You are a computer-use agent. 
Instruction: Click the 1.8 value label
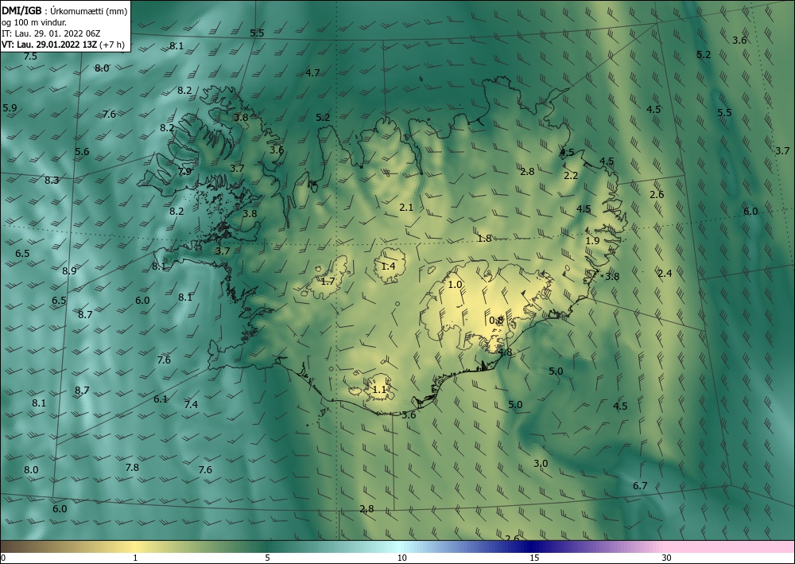[x=485, y=238]
